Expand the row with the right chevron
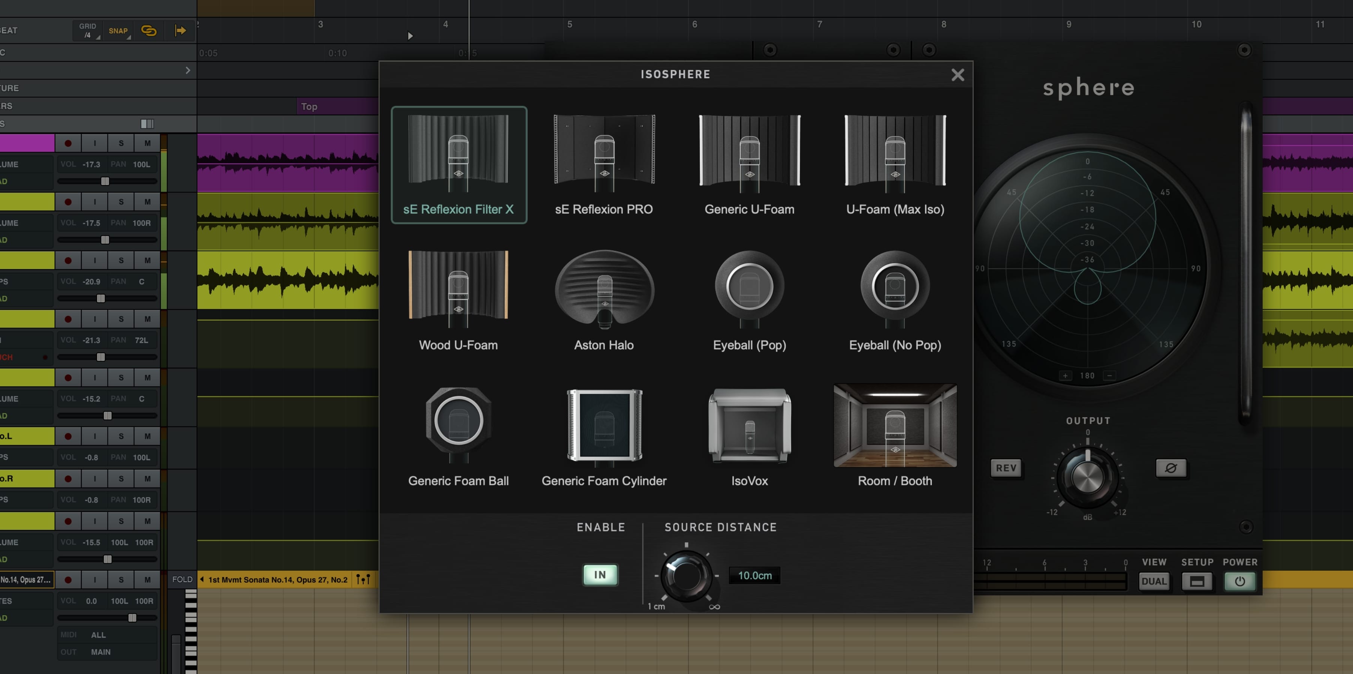This screenshot has height=674, width=1353. point(187,70)
